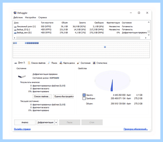Click 'Дефрагментация прервана' in the drive list row
Image resolution: width=163 pixels, height=142 pixels.
(134, 33)
